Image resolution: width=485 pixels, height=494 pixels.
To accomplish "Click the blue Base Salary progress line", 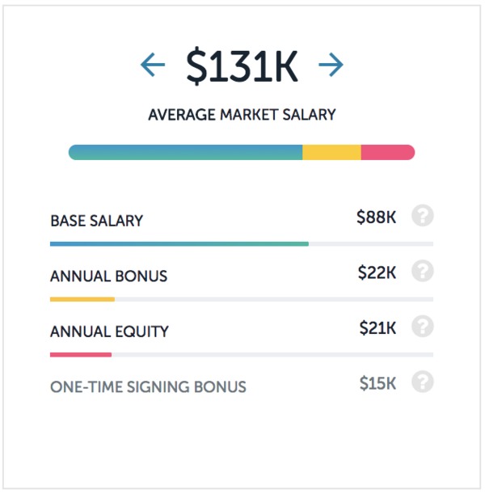I will point(179,244).
